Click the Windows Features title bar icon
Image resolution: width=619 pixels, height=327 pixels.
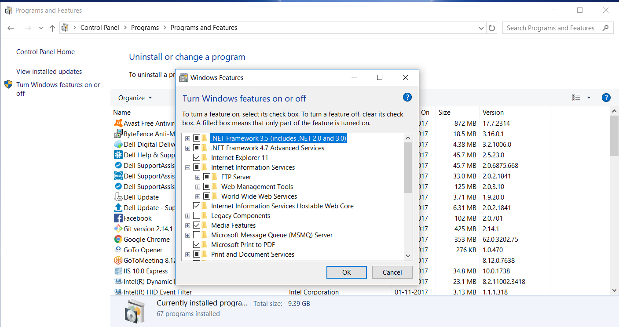(184, 78)
